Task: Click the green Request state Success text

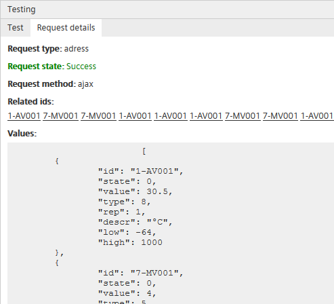Action: [52, 66]
